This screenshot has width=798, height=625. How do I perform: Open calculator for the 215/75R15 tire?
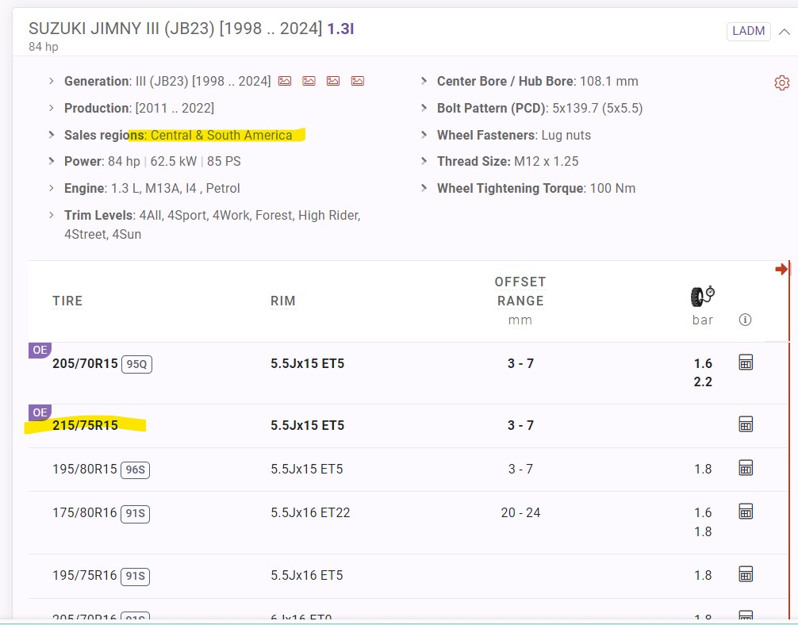[746, 425]
